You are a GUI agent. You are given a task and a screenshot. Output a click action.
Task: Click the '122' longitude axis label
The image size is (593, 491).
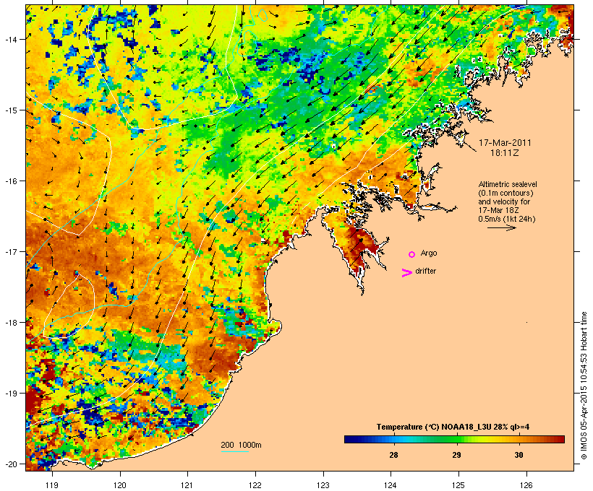(255, 485)
